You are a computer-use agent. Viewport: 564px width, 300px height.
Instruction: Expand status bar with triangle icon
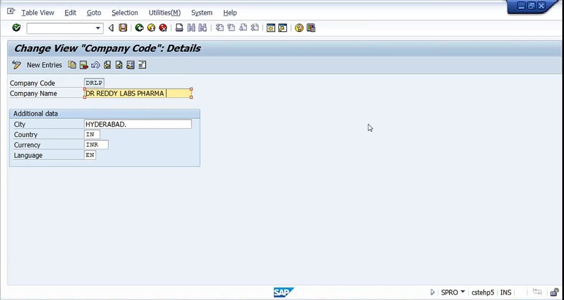click(433, 292)
